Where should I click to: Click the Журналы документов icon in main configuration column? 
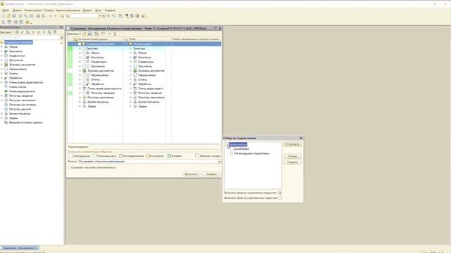(85, 70)
